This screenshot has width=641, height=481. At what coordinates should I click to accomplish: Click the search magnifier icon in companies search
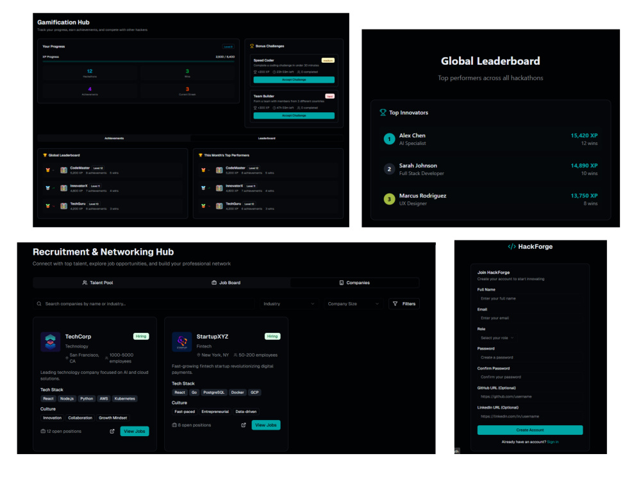pyautogui.click(x=39, y=304)
